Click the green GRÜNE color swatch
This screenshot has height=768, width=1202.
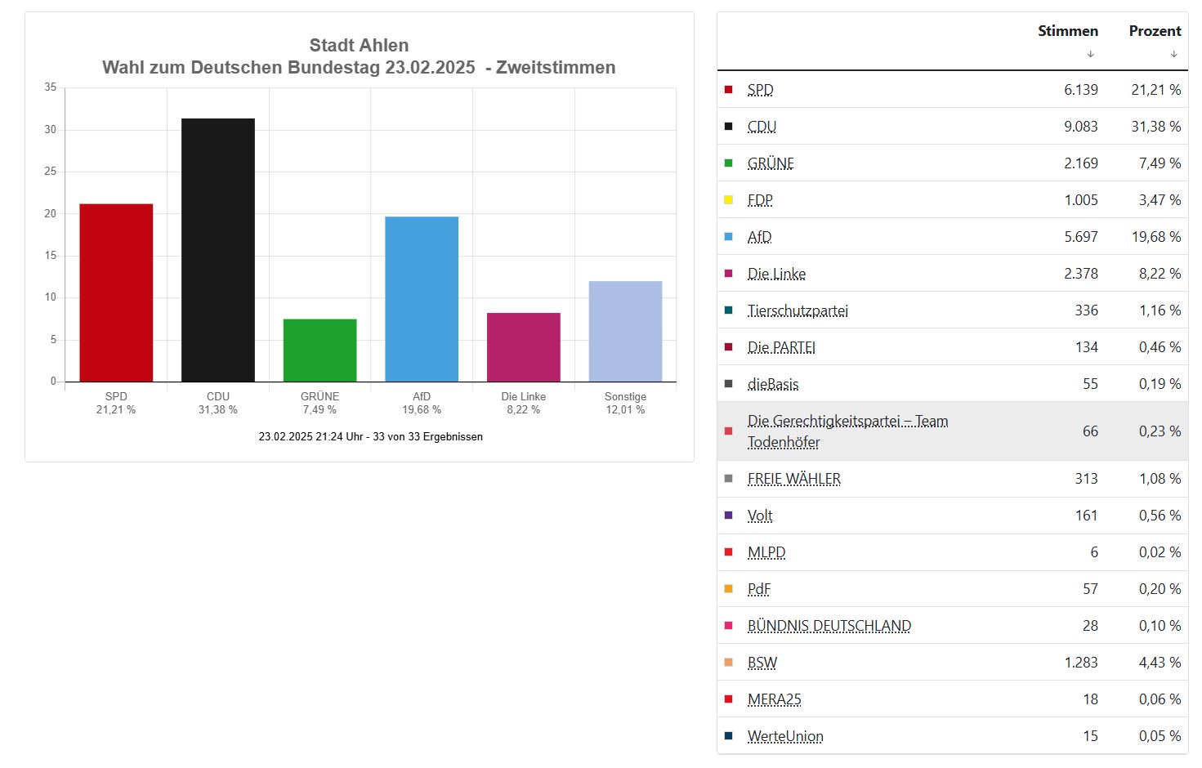(728, 163)
